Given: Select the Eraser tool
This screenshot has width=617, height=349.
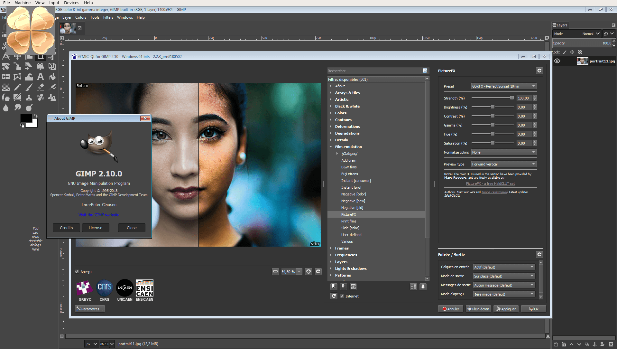Looking at the screenshot, I should (x=40, y=87).
